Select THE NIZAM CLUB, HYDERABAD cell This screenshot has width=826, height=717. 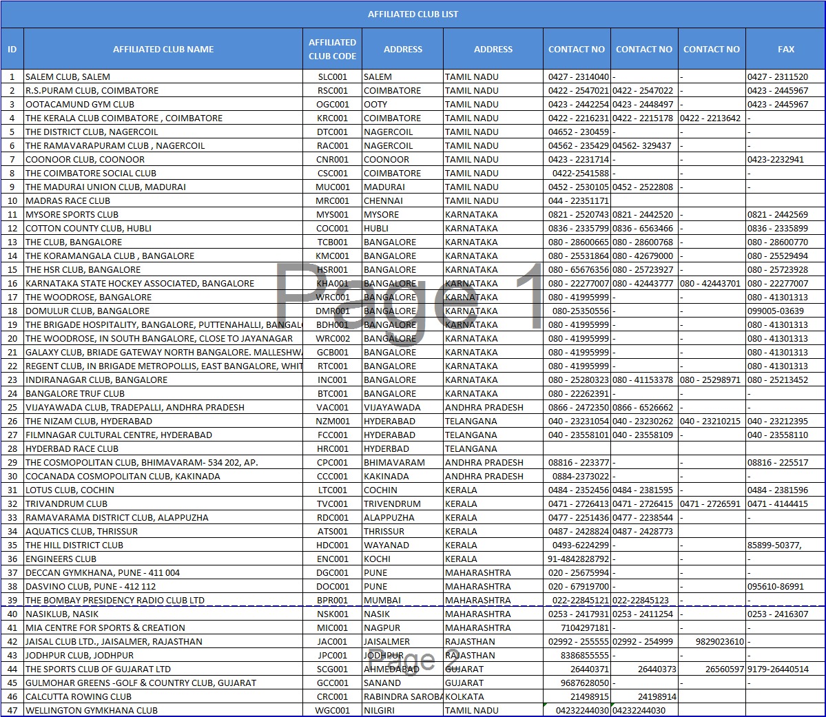point(89,421)
